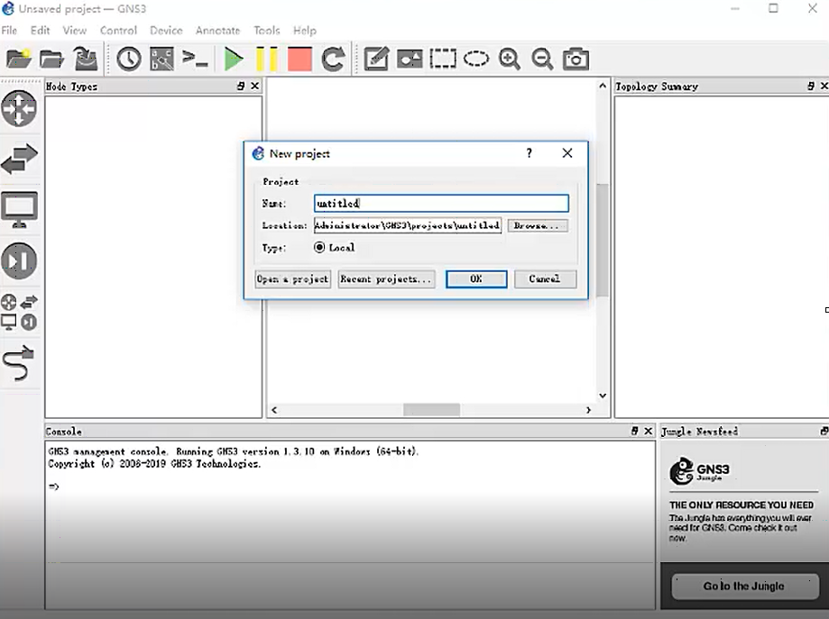829x619 pixels.
Task: Click the Browse... button for location
Action: pyautogui.click(x=537, y=225)
